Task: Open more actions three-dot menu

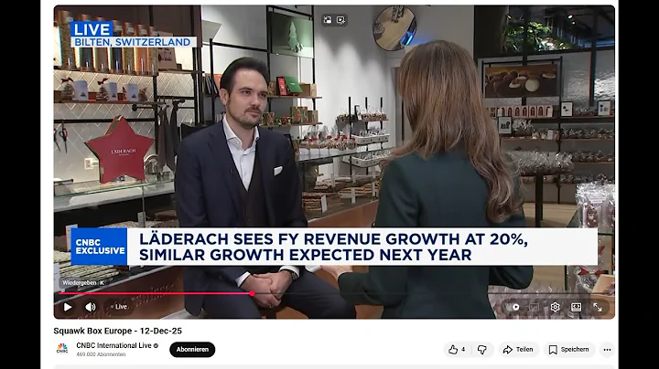Action: click(x=608, y=349)
